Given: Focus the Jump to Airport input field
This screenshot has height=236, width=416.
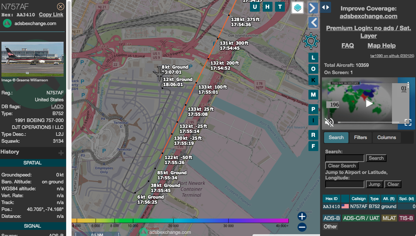Looking at the screenshot, I should 345,184.
